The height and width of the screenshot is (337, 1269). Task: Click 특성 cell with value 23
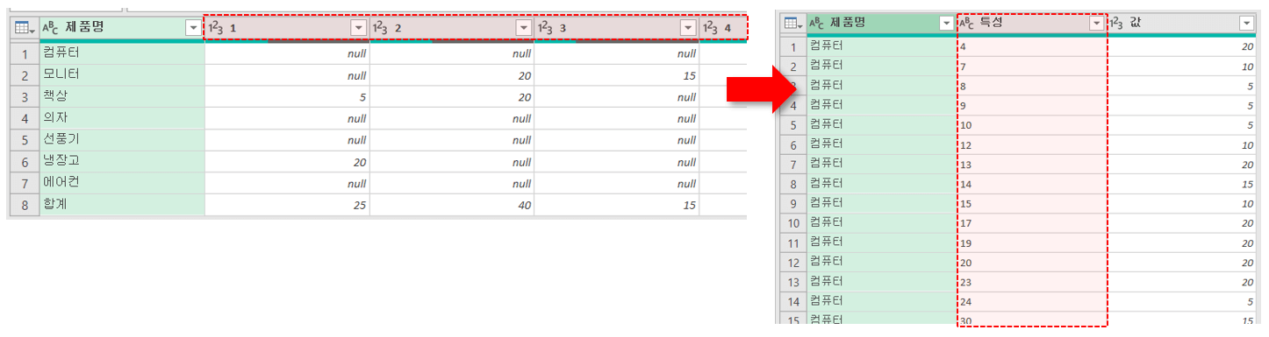(x=1031, y=282)
